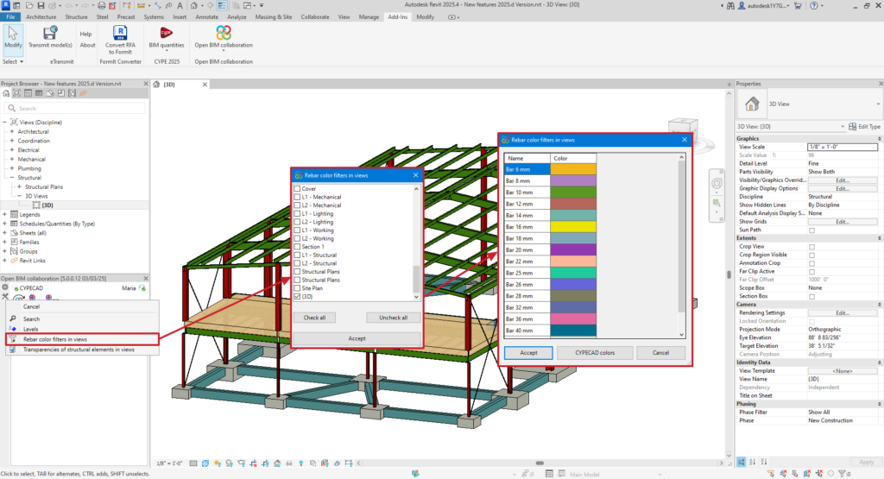Toggle the Sun Path checkbox

811,230
